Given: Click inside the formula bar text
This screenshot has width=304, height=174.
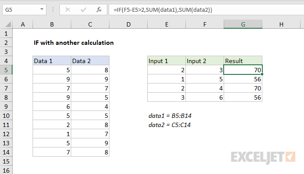Looking at the screenshot, I should coord(195,9).
